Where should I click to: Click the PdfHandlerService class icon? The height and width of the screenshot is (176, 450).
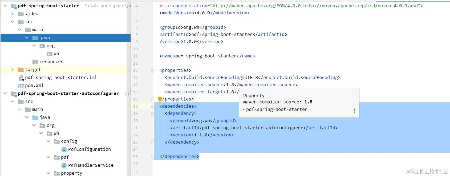click(x=64, y=165)
